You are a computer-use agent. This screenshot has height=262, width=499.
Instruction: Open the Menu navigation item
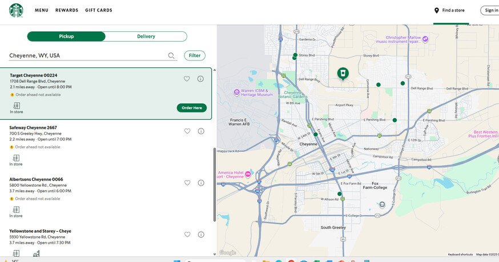(42, 10)
